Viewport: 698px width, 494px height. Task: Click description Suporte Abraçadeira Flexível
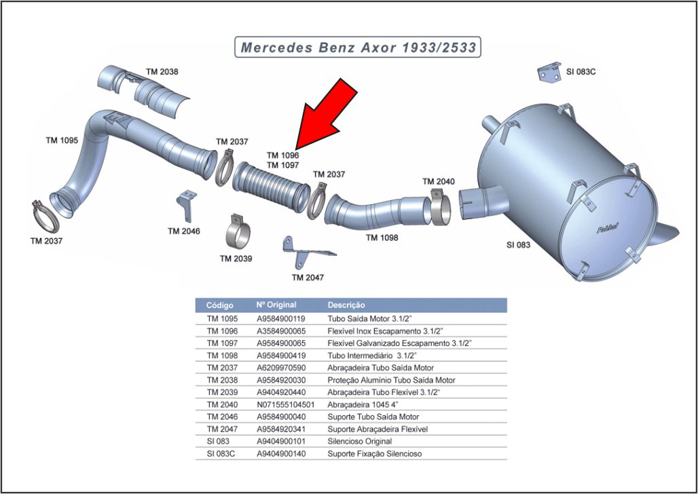[378, 429]
